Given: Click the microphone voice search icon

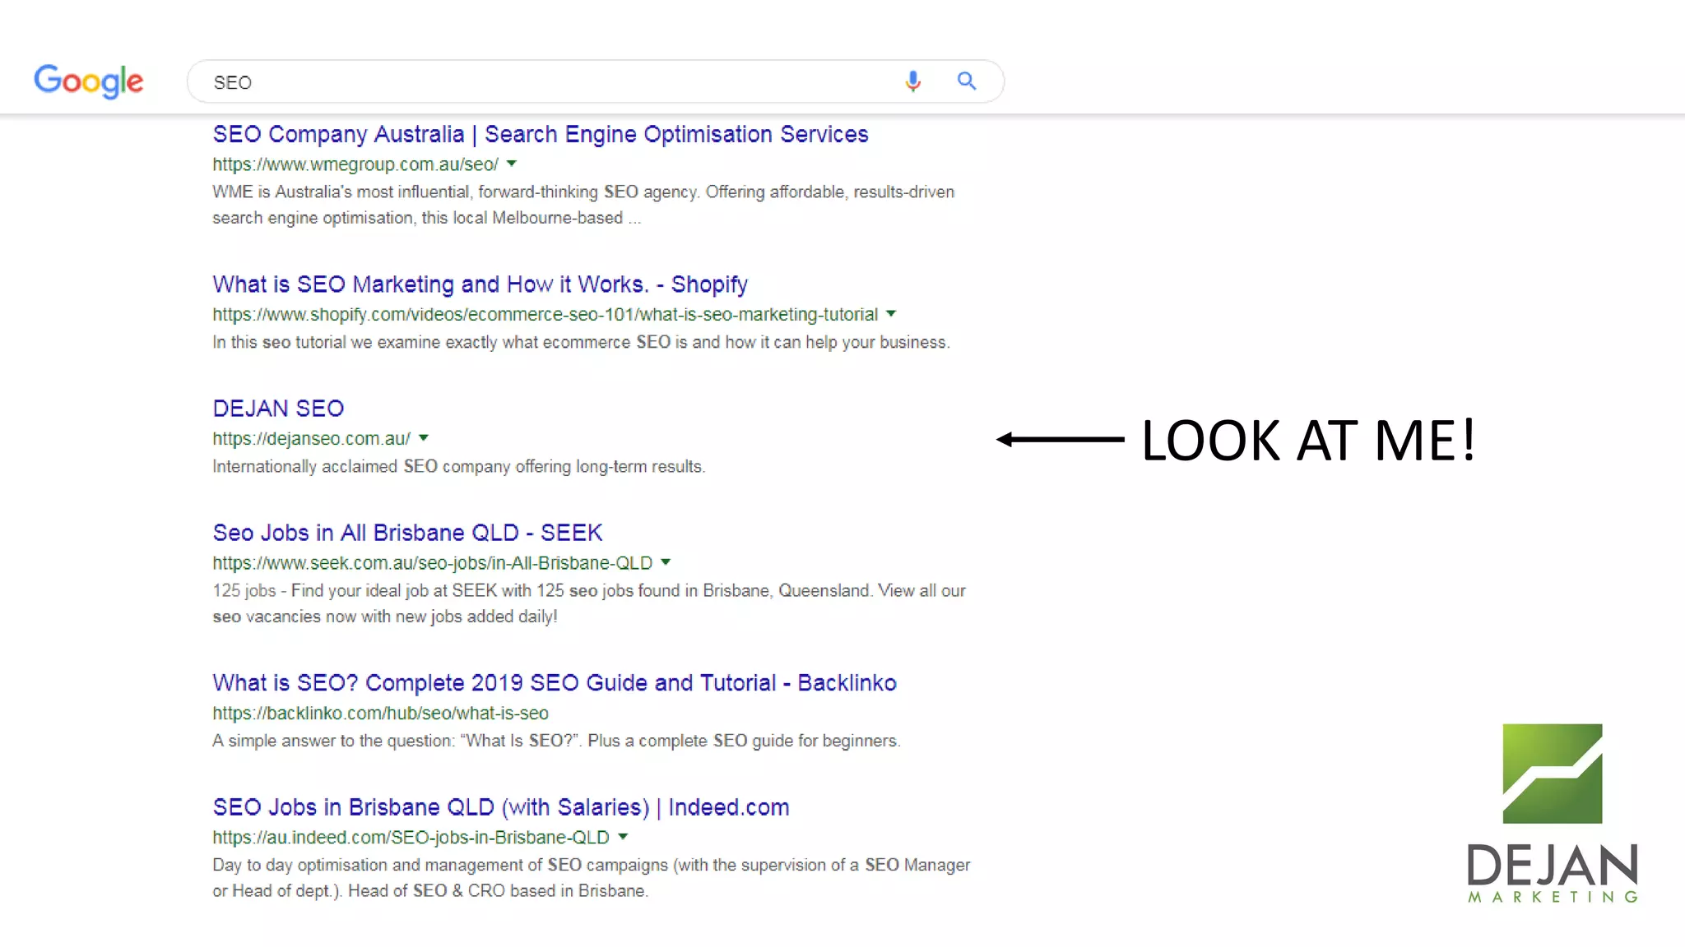Looking at the screenshot, I should pos(912,81).
